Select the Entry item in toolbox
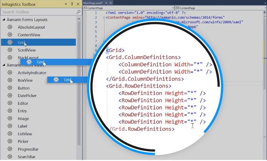The height and width of the screenshot is (161, 267). (22, 111)
